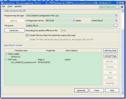Minimize the Convert Programming File window
The image size is (126, 99).
[118, 3]
